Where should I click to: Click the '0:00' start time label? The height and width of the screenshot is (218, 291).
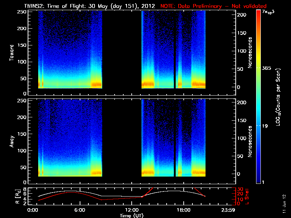pyautogui.click(x=33, y=210)
